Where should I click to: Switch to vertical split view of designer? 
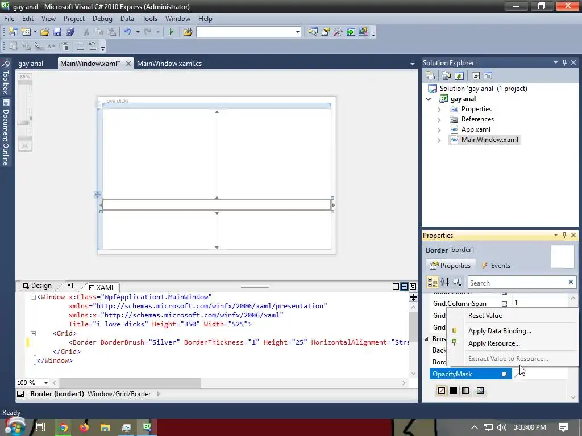(396, 286)
